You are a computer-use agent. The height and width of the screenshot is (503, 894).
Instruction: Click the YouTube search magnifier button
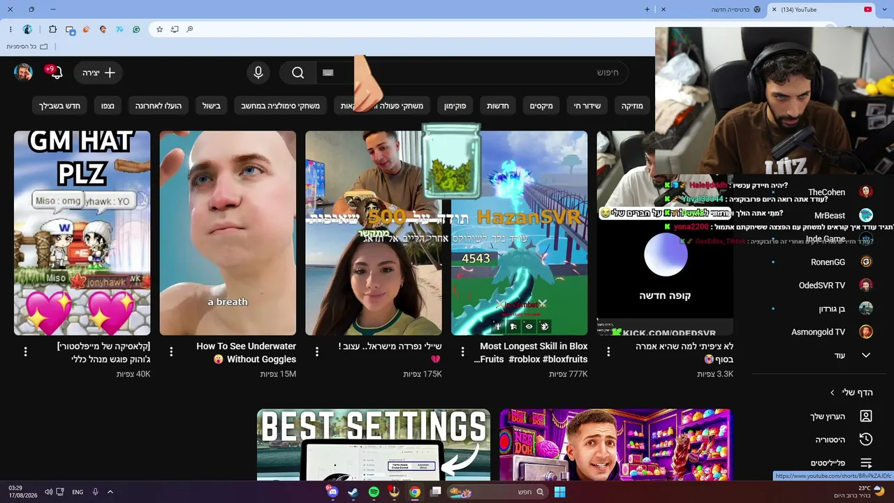click(x=298, y=73)
